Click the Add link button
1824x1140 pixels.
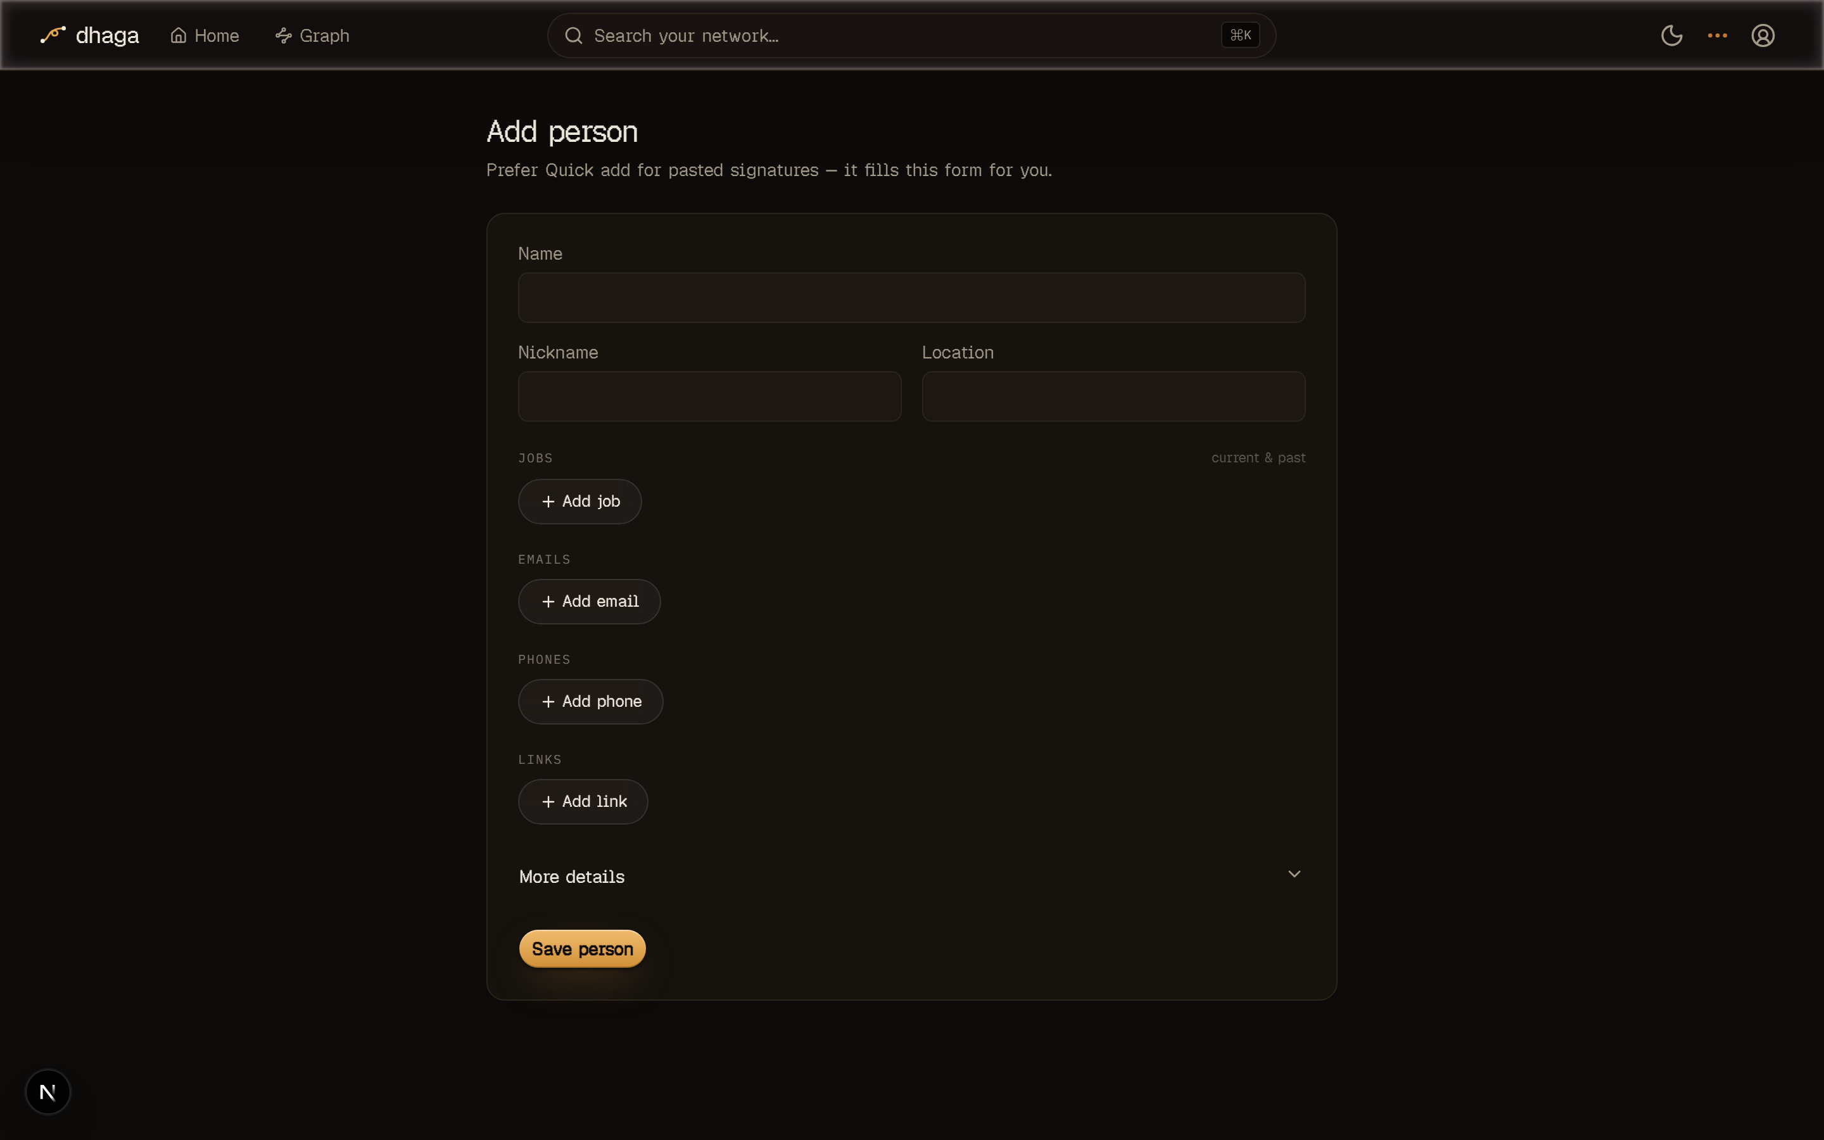[583, 801]
